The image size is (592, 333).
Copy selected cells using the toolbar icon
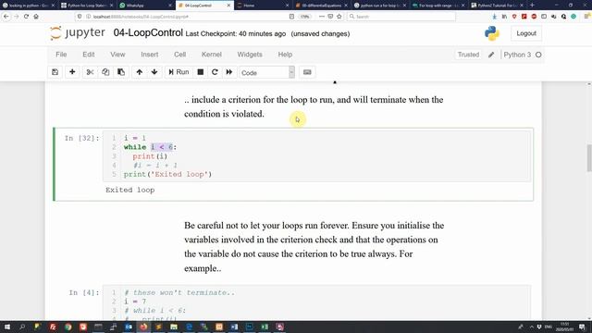tap(105, 72)
